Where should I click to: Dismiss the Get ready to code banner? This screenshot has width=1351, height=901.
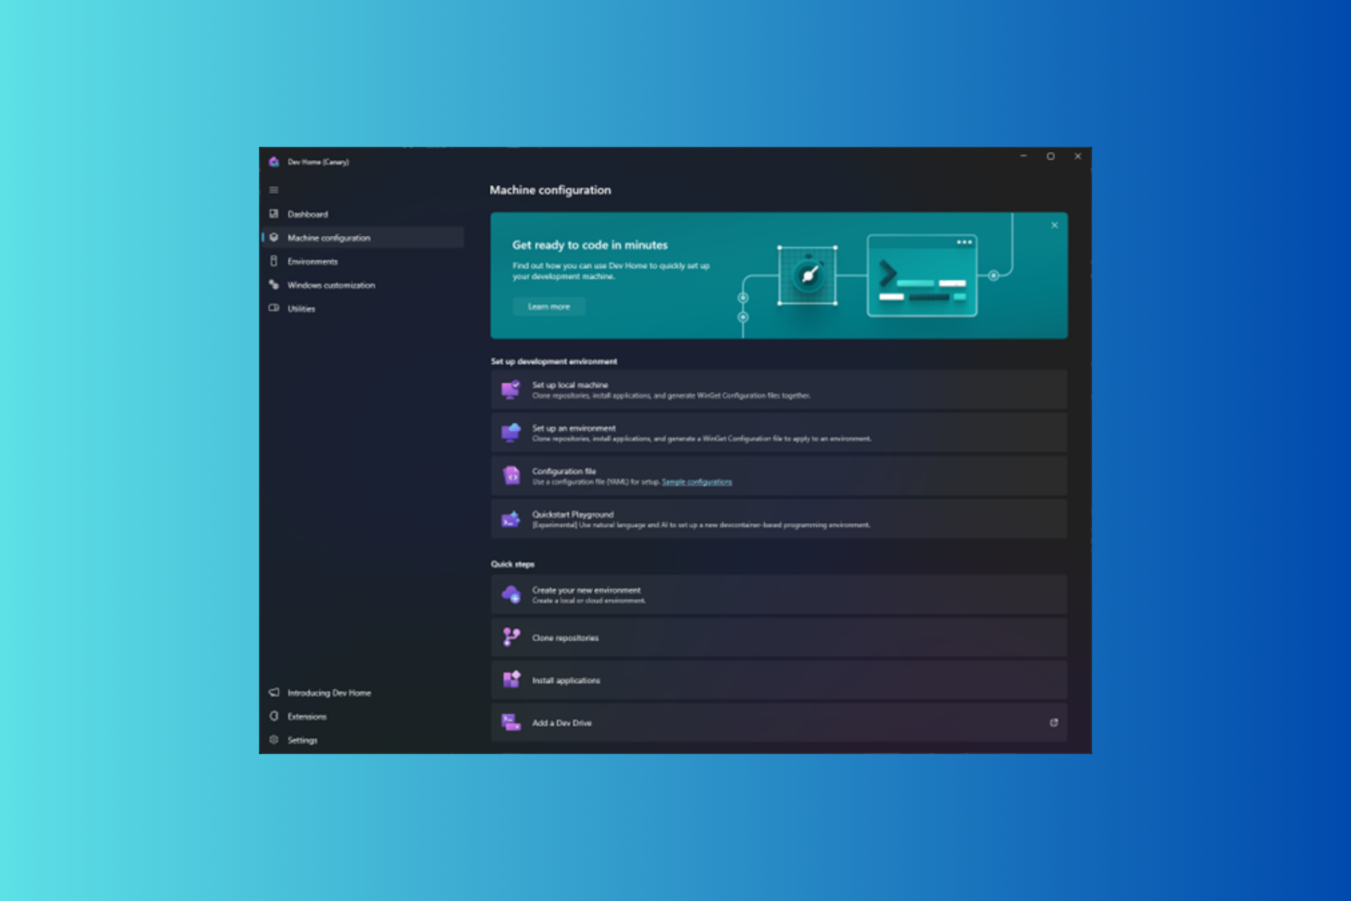[1054, 225]
